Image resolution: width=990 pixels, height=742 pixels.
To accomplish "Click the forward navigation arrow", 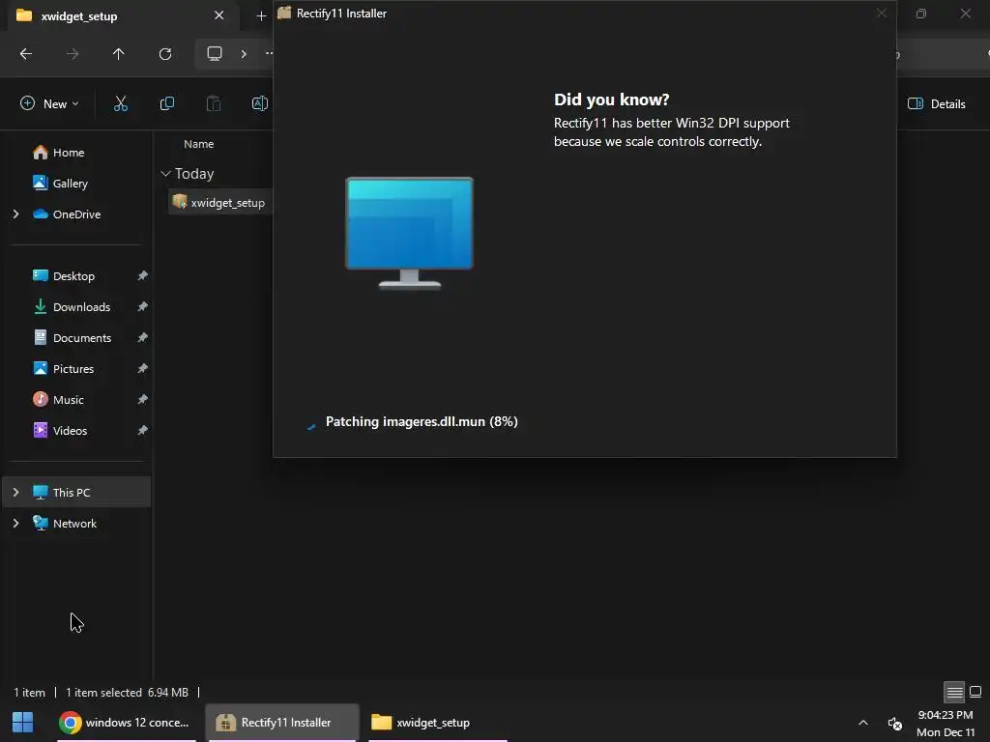I will (x=73, y=54).
